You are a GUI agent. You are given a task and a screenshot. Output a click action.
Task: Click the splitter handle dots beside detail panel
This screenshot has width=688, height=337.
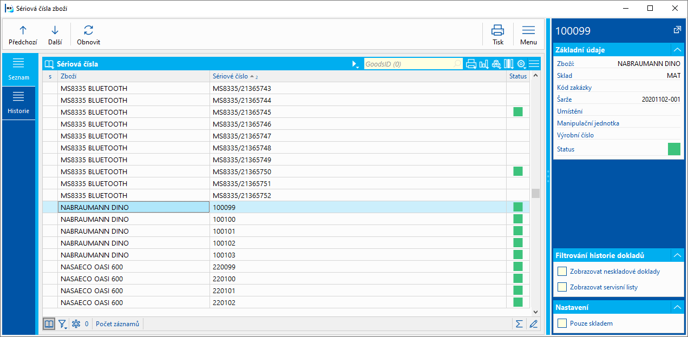pos(548,175)
